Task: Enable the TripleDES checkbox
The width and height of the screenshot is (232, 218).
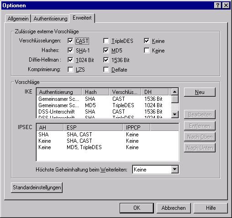Action: tap(106, 41)
